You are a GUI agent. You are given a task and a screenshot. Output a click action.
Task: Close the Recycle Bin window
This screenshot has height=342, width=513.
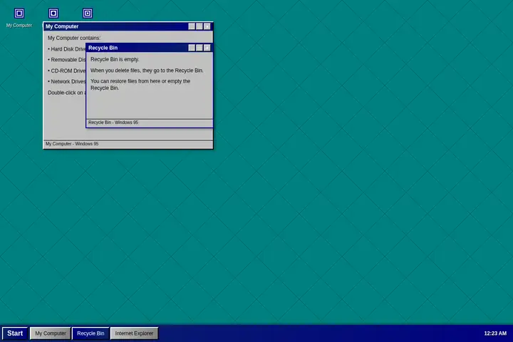click(x=207, y=48)
